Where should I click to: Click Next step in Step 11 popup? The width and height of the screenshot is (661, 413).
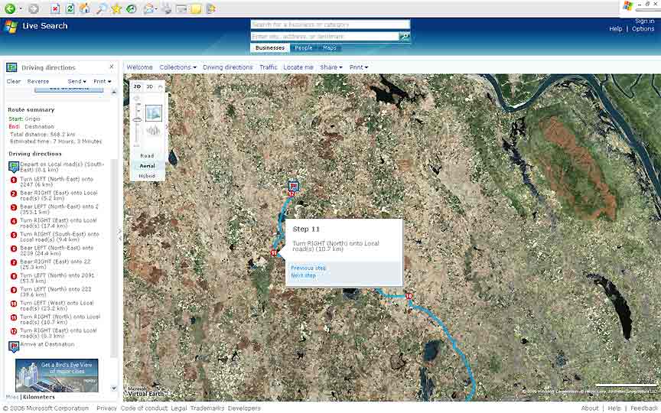tap(304, 275)
